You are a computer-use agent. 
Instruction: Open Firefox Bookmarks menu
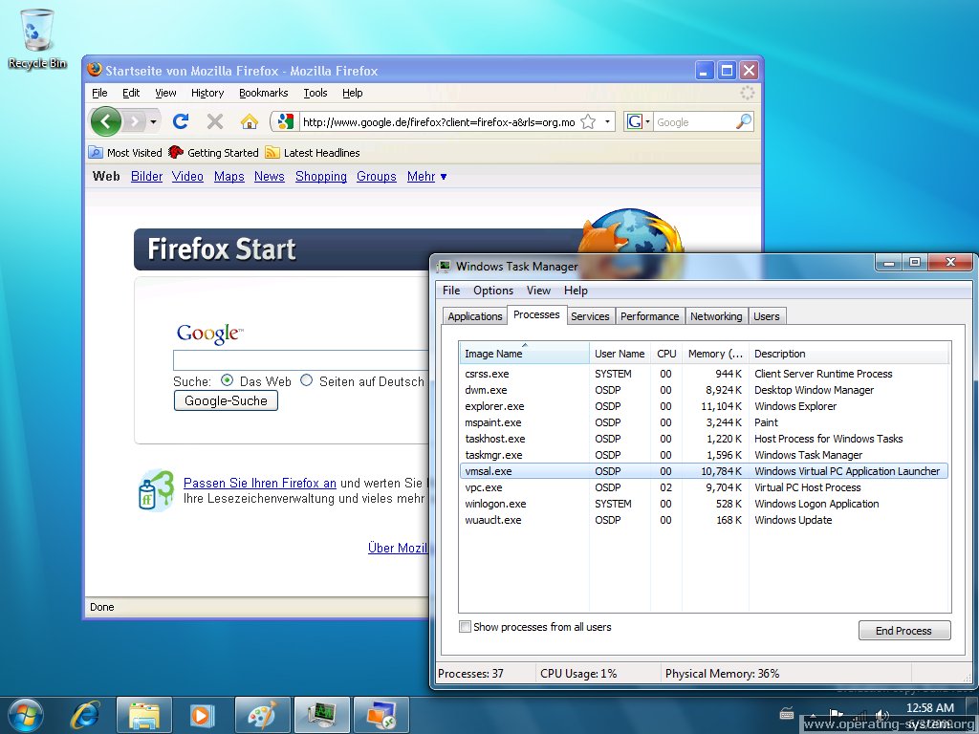264,93
